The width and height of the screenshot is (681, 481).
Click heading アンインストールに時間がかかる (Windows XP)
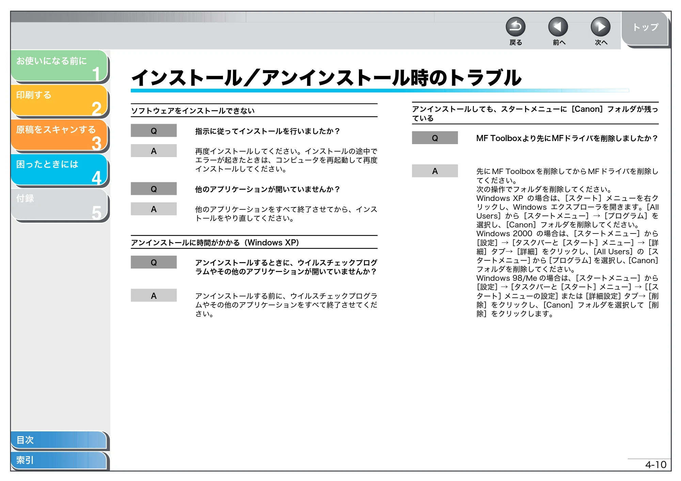coord(215,243)
